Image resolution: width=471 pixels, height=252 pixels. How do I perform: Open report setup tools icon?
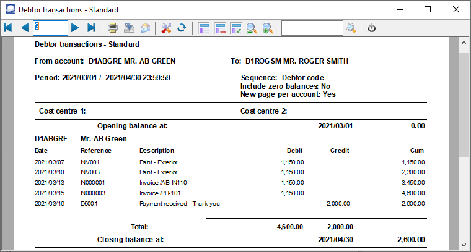click(x=165, y=28)
